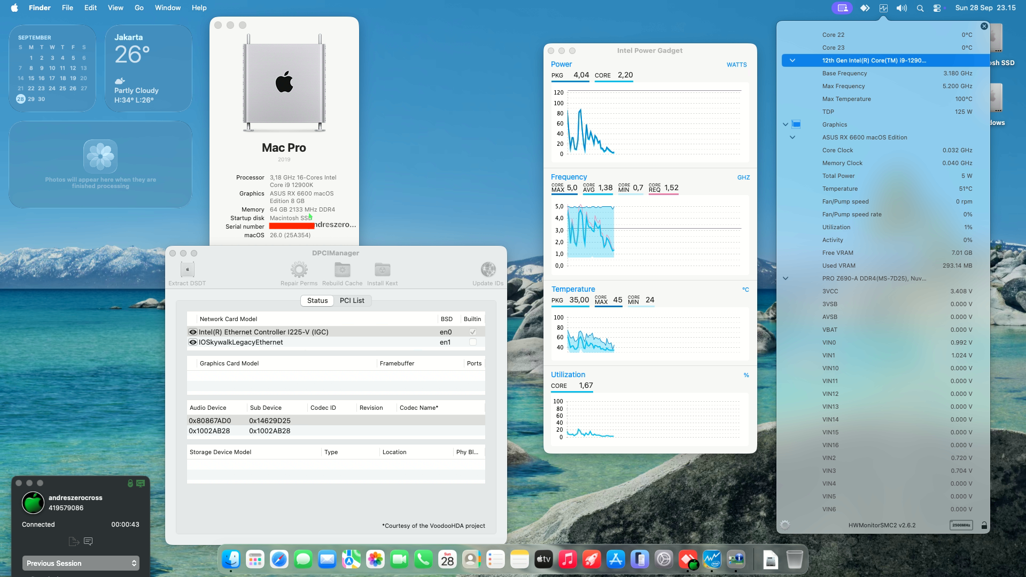The width and height of the screenshot is (1026, 577).
Task: Click screen sharing indicator in menu bar
Action: 842,8
